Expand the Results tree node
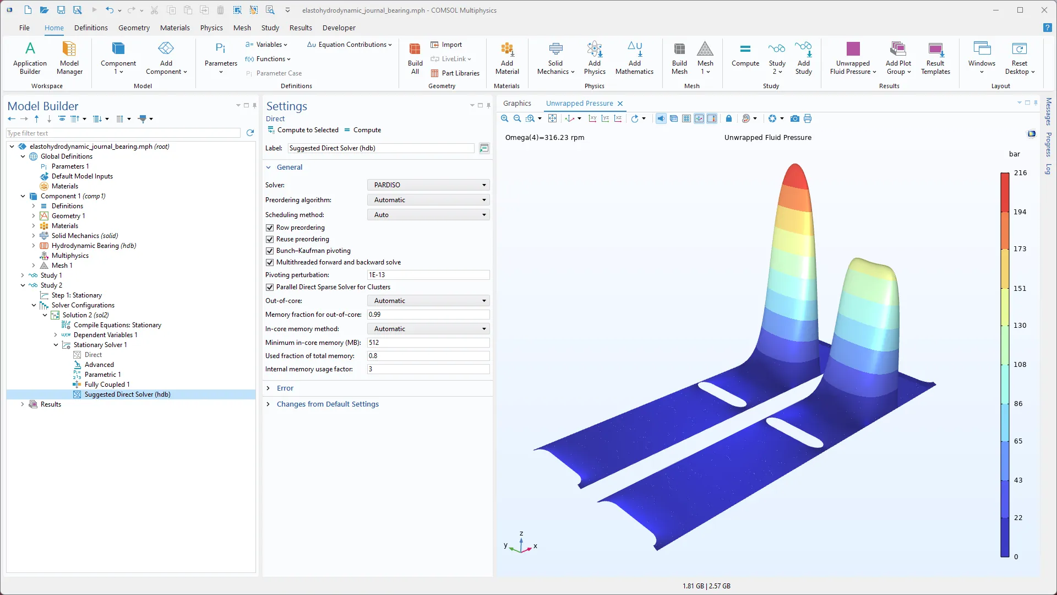The height and width of the screenshot is (595, 1057). click(x=23, y=404)
